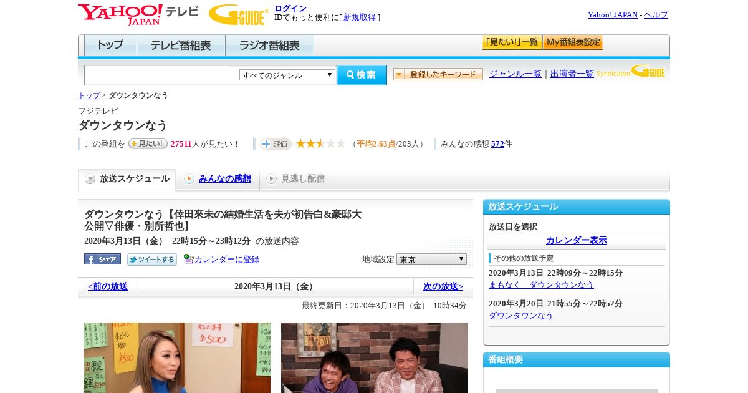The height and width of the screenshot is (393, 748).
Task: Open the 572 reviews count link
Action: pyautogui.click(x=497, y=144)
